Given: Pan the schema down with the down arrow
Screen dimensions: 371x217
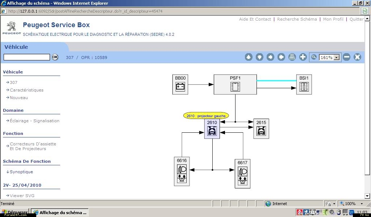Looking at the screenshot, I should point(259,57).
